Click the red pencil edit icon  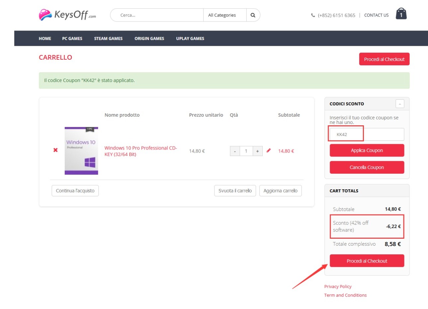coord(269,151)
